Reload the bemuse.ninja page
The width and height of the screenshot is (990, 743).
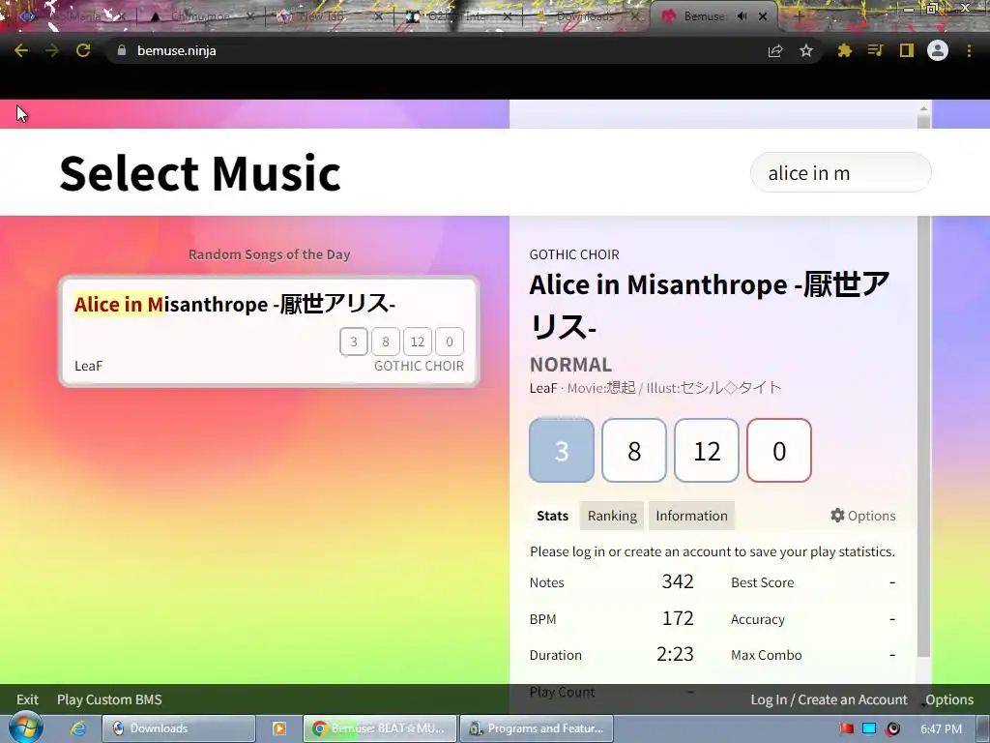[x=83, y=50]
